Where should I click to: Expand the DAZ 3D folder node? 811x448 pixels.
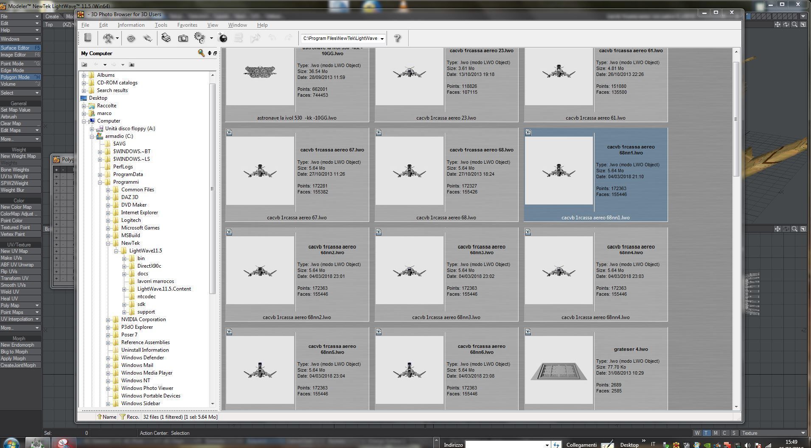(108, 197)
